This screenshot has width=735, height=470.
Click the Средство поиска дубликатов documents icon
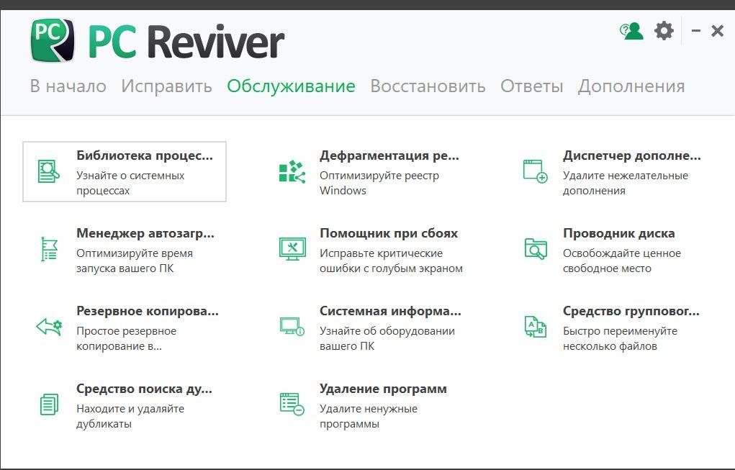[x=49, y=405]
